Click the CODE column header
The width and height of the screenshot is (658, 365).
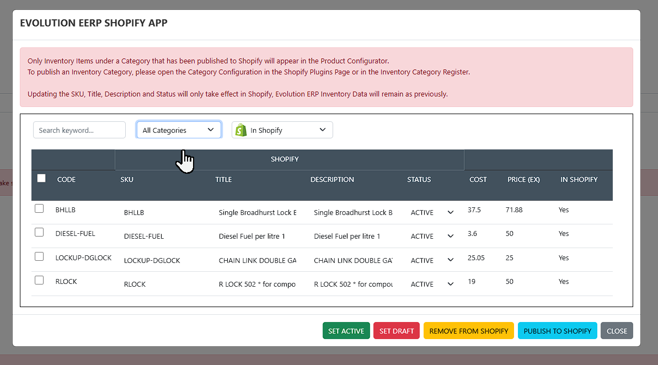coord(66,180)
